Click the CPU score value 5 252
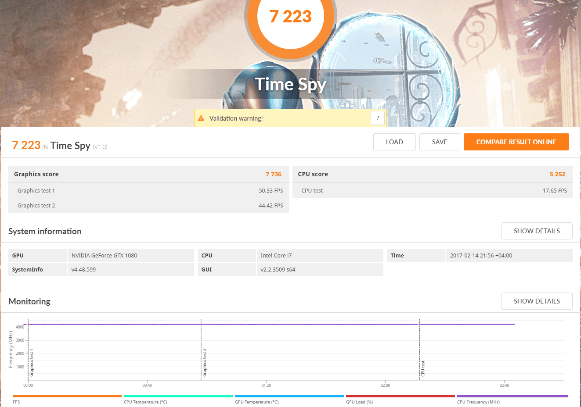The image size is (581, 407). click(x=557, y=174)
